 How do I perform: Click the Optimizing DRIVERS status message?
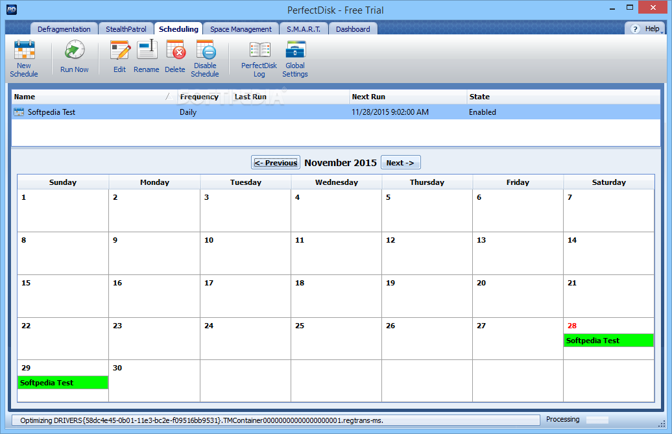pos(202,420)
